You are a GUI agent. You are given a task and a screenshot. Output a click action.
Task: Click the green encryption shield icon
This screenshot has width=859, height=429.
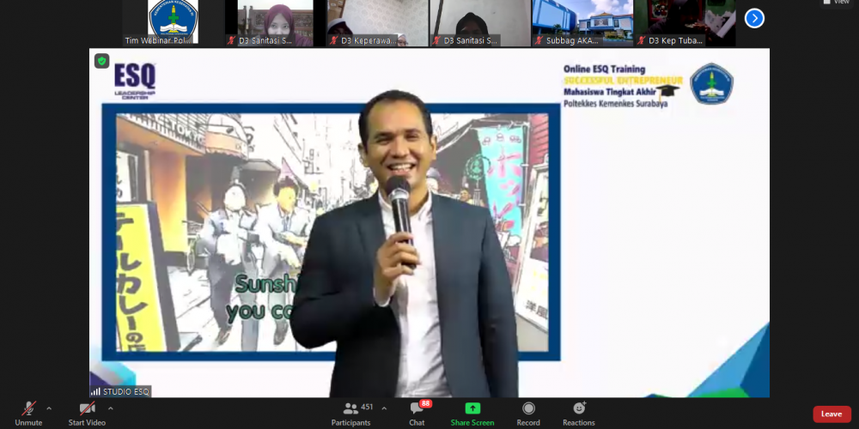101,61
